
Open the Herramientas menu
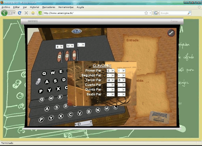(66, 7)
